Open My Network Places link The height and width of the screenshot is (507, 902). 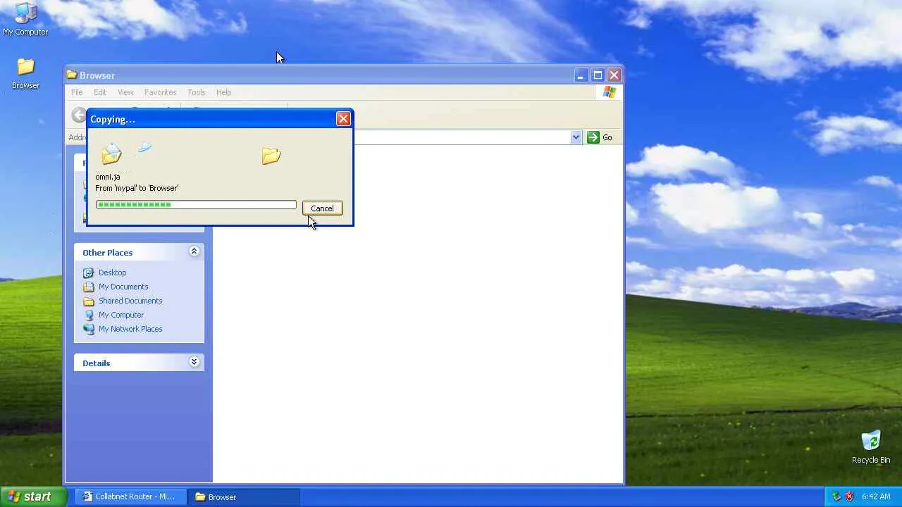click(x=130, y=329)
